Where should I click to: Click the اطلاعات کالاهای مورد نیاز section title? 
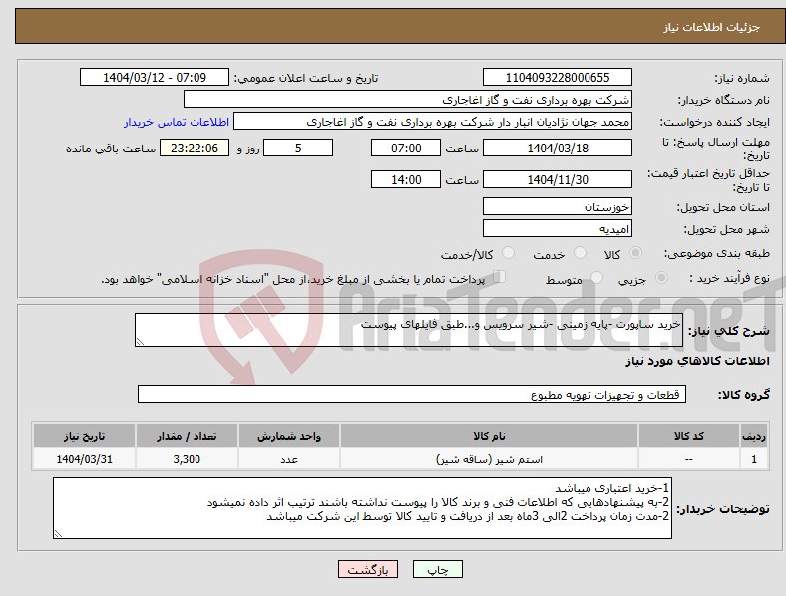(697, 361)
